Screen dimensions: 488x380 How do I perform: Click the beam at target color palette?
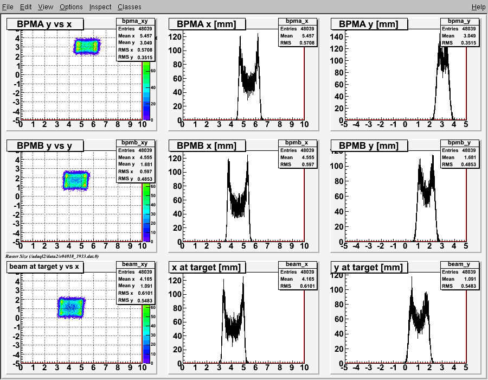(146, 334)
